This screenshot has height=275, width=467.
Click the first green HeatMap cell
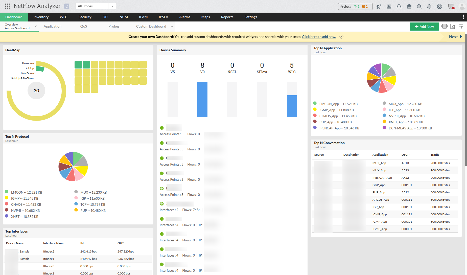click(78, 65)
